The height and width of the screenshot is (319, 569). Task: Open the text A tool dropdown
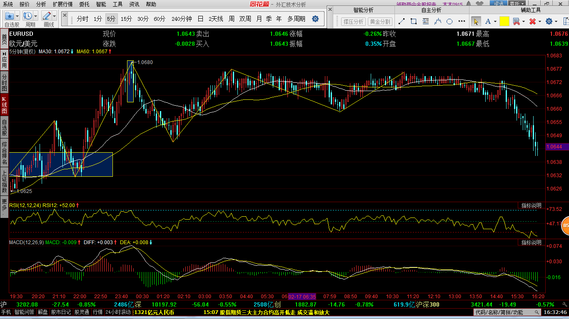495,22
